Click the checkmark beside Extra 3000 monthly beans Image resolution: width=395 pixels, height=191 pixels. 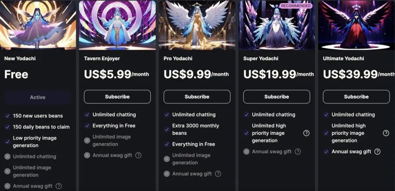pos(167,129)
